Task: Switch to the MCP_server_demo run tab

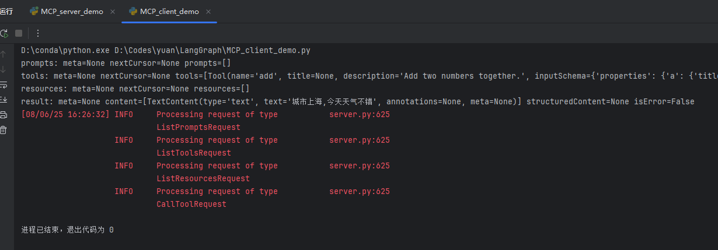Action: (x=71, y=12)
